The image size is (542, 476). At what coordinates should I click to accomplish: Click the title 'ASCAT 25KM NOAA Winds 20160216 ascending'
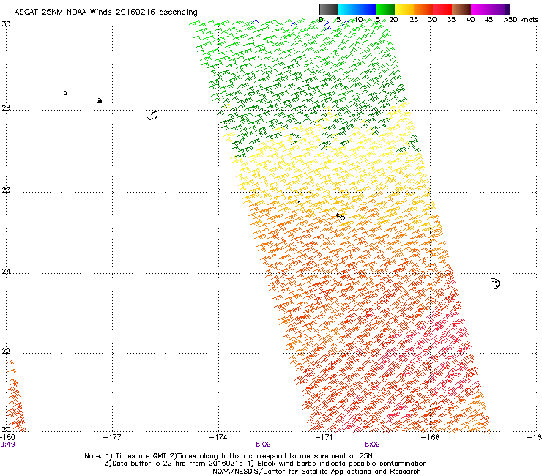click(x=105, y=12)
